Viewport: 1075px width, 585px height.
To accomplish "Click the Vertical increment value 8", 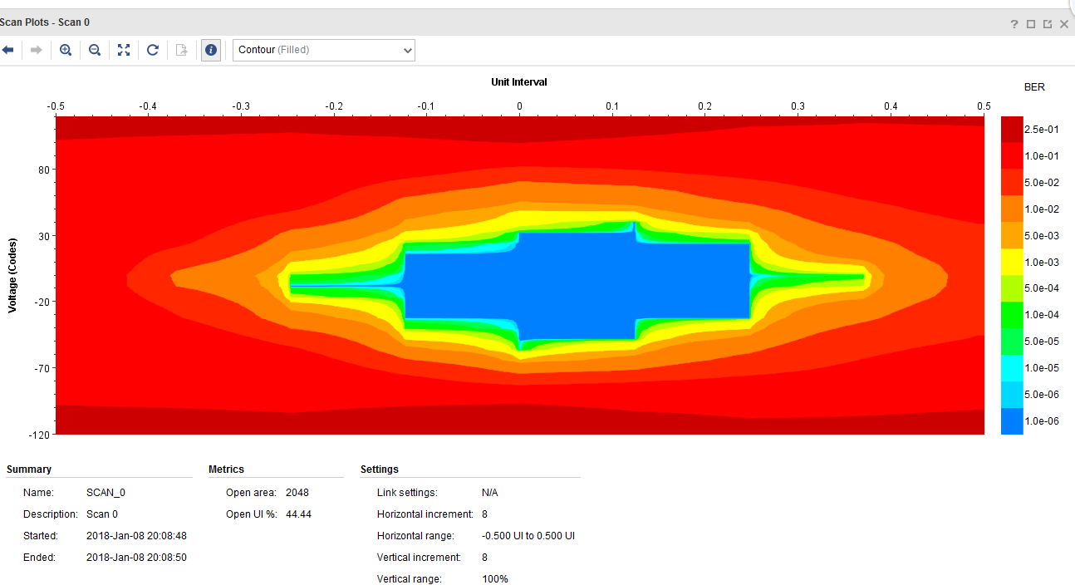I will [x=485, y=558].
